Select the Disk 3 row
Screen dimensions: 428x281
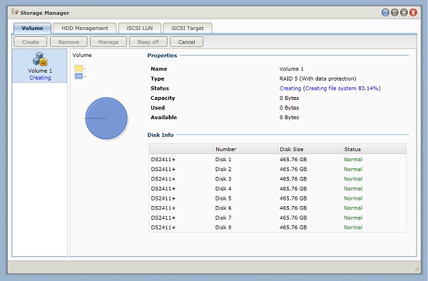click(x=277, y=179)
